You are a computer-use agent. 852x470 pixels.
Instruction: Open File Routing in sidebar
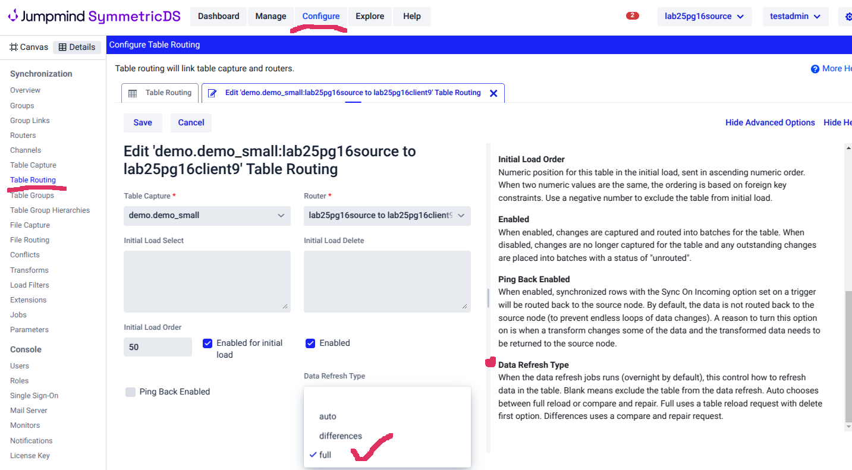(x=30, y=240)
